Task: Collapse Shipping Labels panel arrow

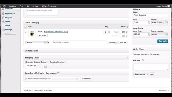Action: (127, 58)
